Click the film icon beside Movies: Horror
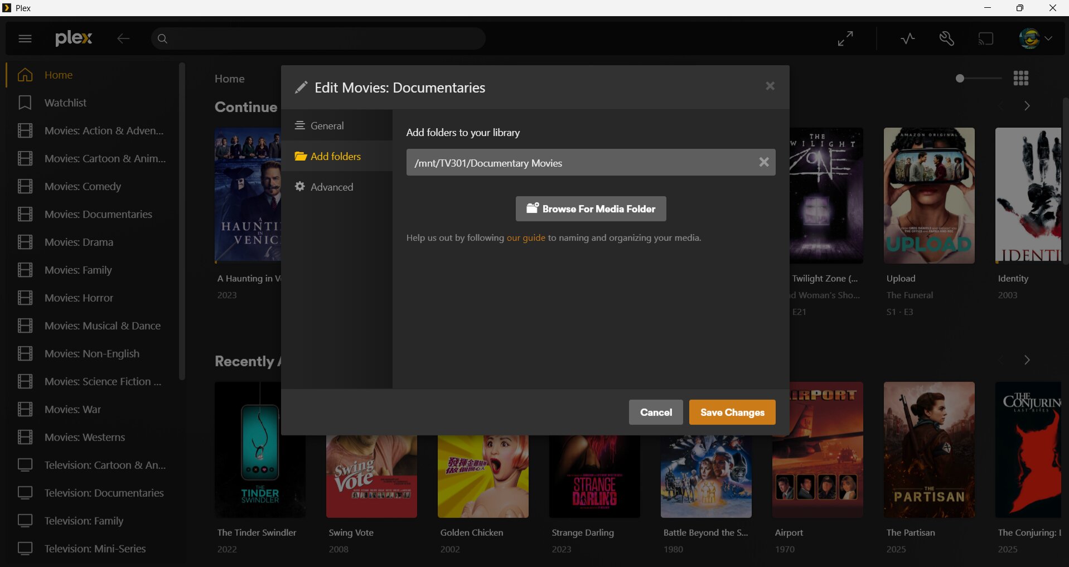This screenshot has width=1069, height=567. click(x=25, y=298)
